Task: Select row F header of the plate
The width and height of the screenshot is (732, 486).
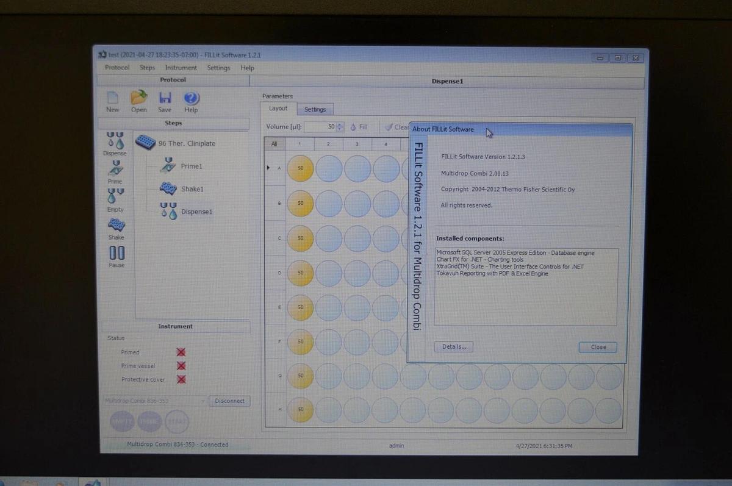Action: tap(275, 341)
